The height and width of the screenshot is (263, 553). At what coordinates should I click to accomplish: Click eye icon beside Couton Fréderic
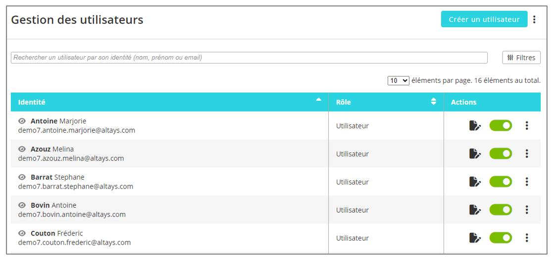tap(22, 233)
